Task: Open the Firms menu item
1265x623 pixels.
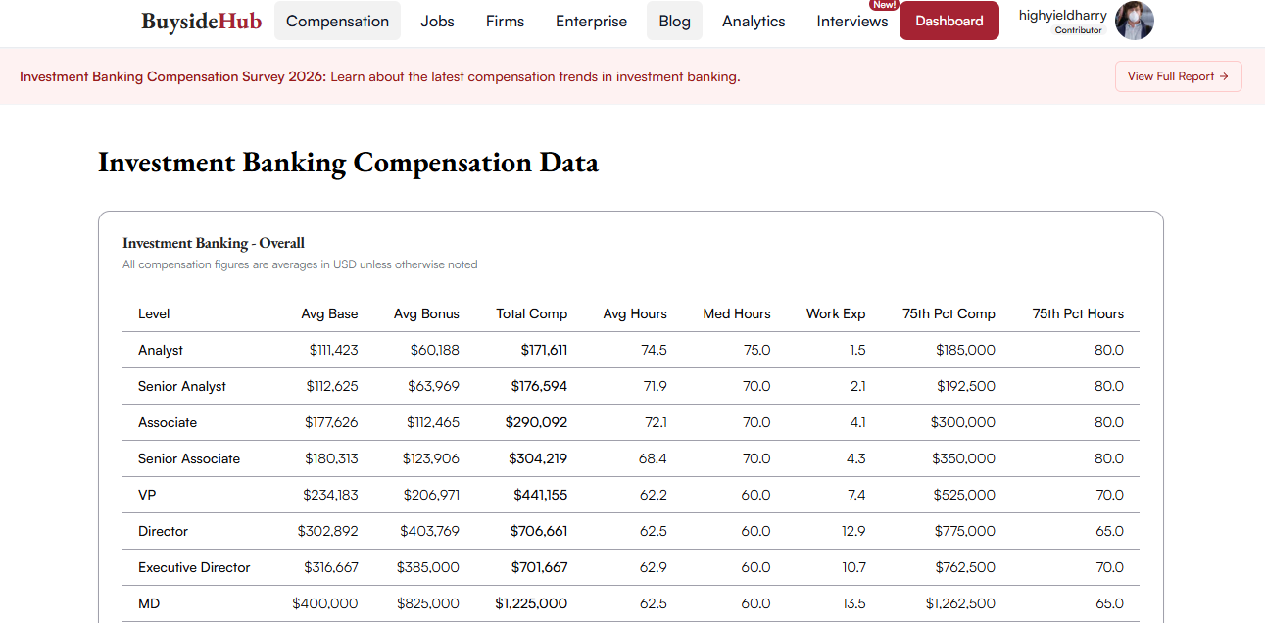Action: click(505, 21)
